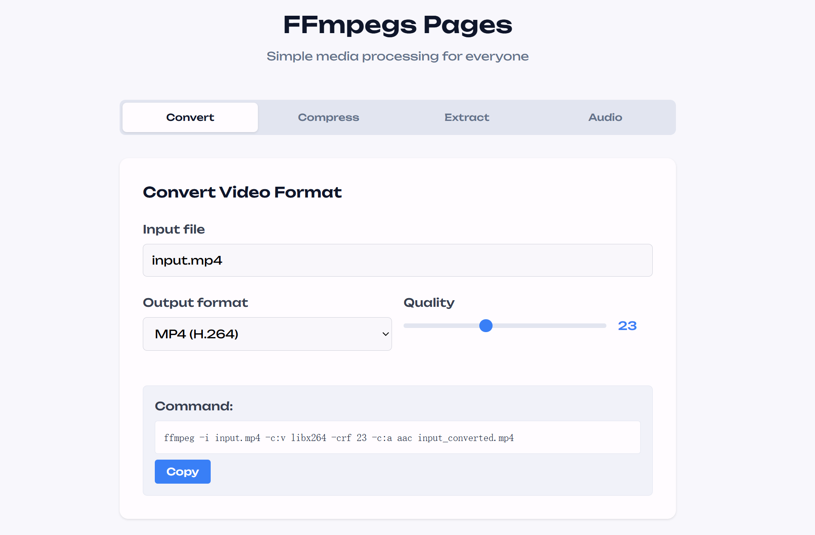Click the Input file label

pyautogui.click(x=174, y=229)
